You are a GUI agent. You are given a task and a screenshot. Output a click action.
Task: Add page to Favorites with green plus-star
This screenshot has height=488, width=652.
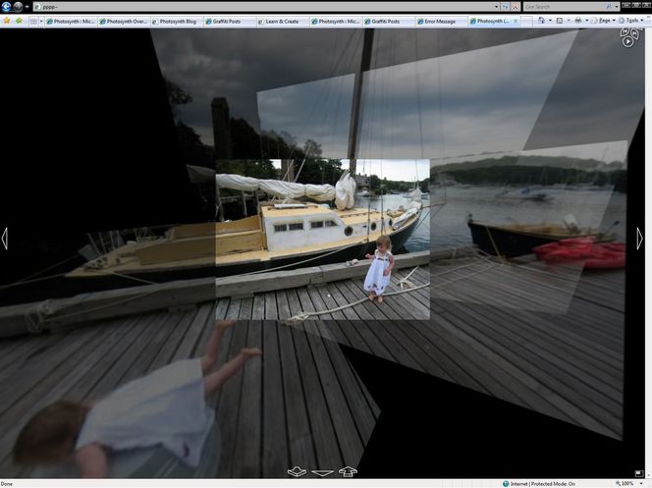coord(19,21)
